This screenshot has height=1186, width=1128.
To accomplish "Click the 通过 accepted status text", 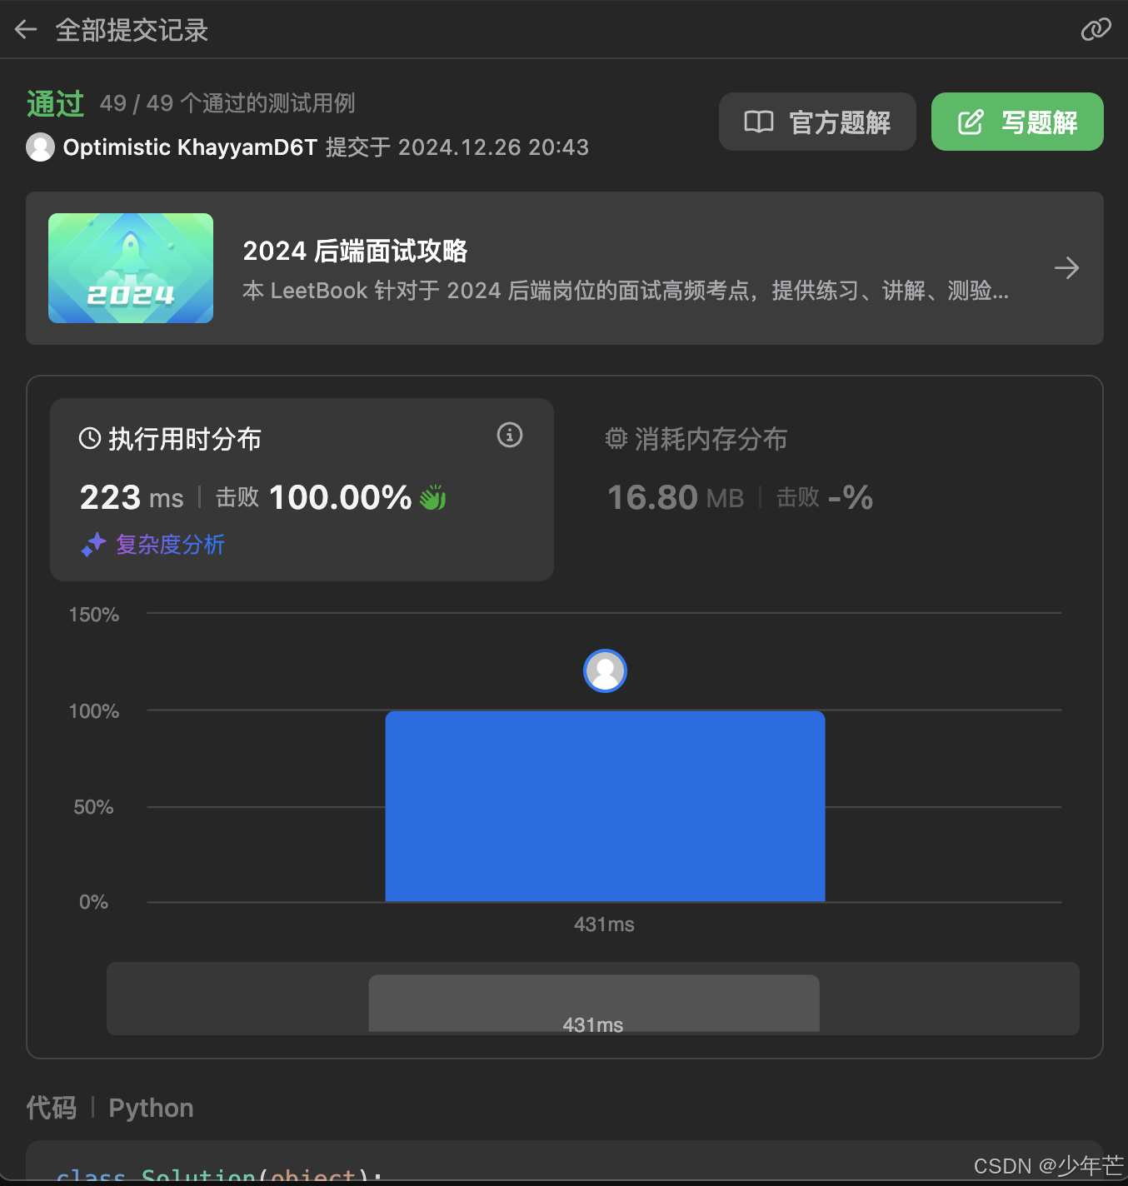I will tap(55, 103).
